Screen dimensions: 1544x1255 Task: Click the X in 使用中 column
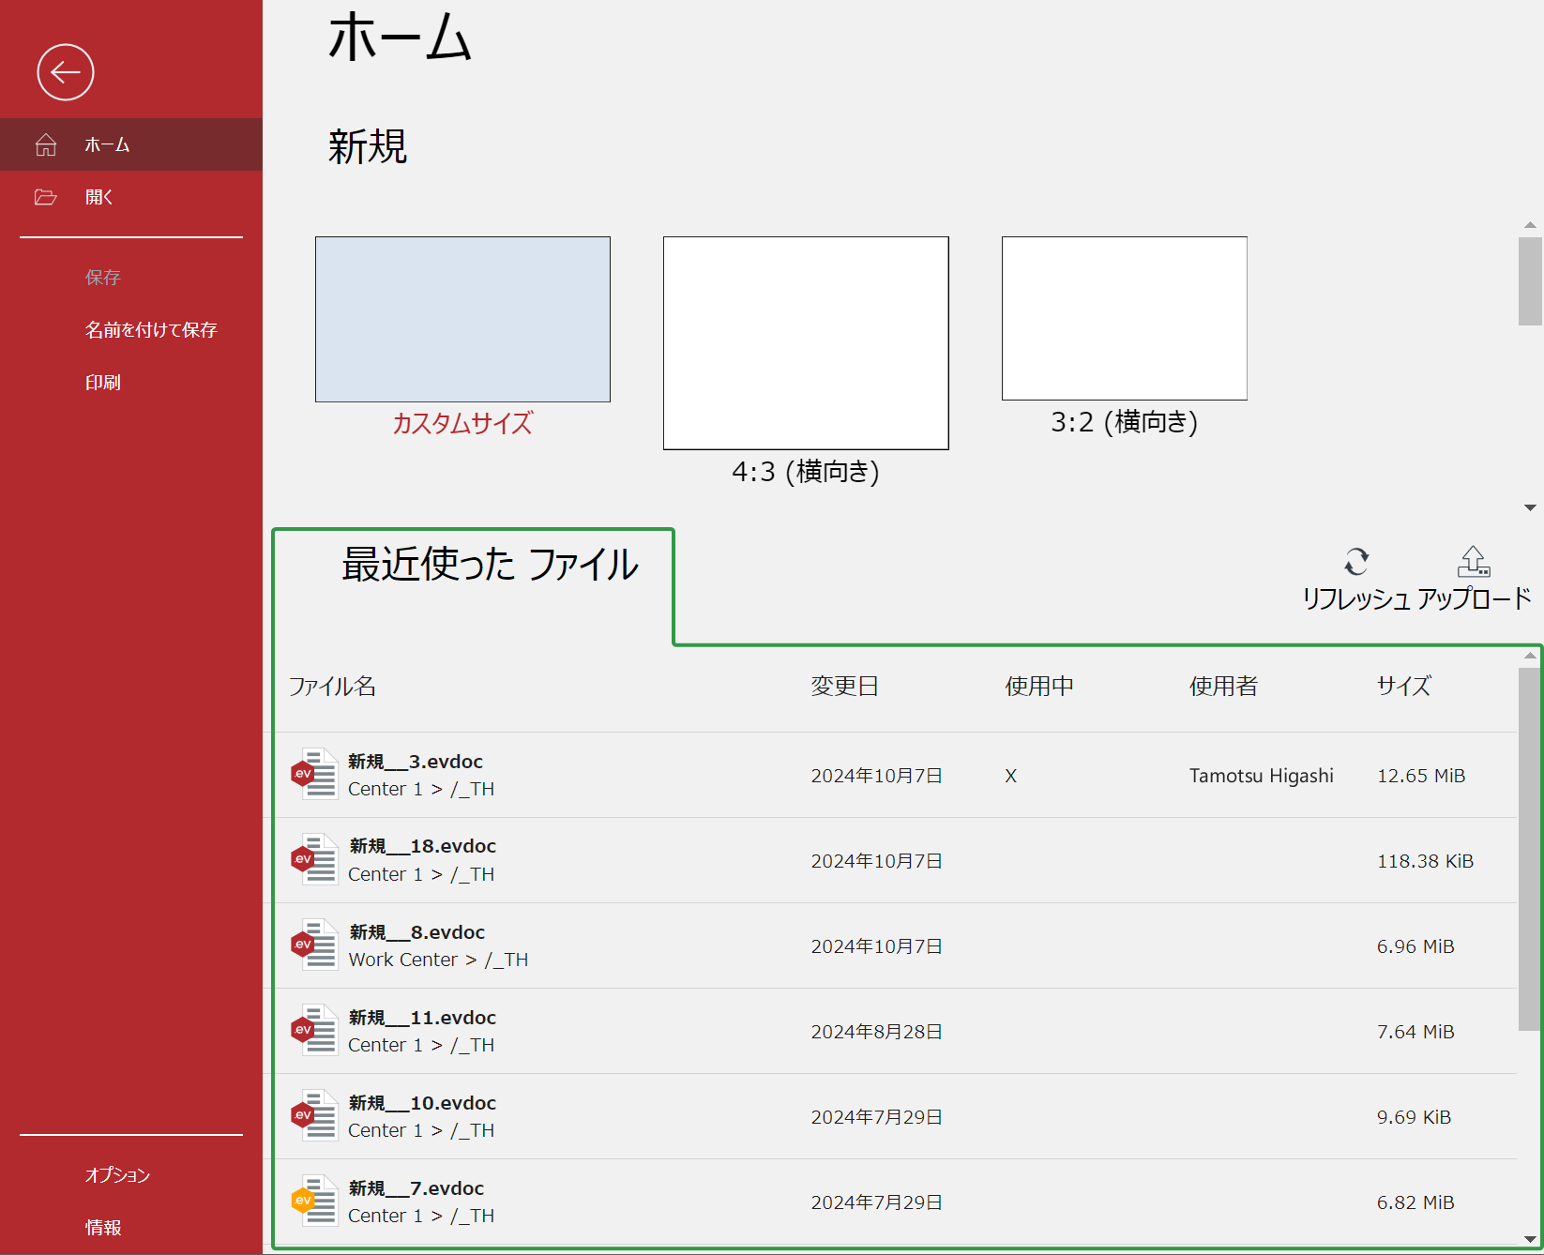pos(1011,776)
